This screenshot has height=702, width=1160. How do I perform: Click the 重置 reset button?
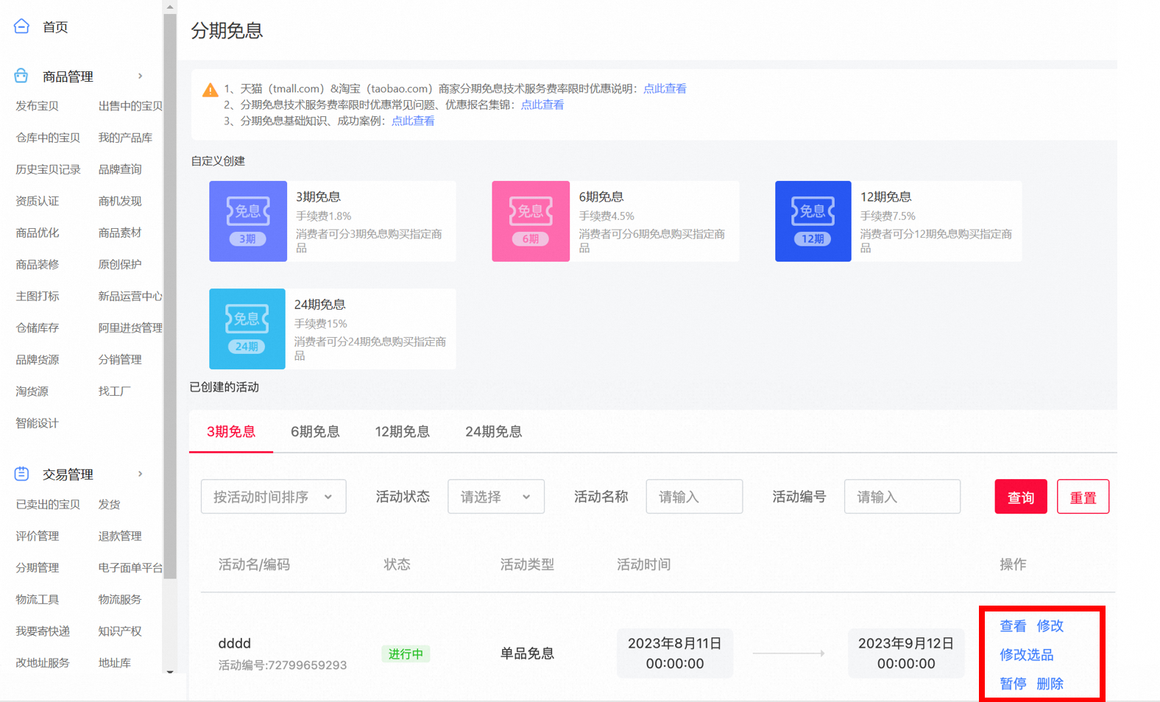pos(1083,497)
